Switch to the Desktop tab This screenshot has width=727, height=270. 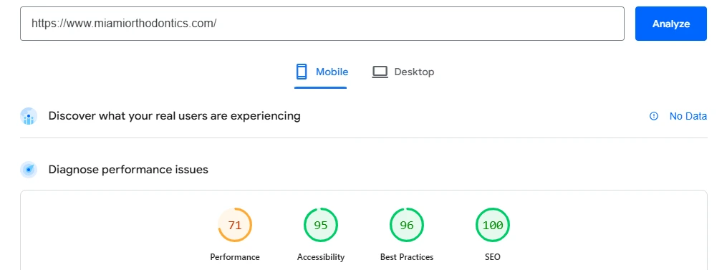click(403, 72)
